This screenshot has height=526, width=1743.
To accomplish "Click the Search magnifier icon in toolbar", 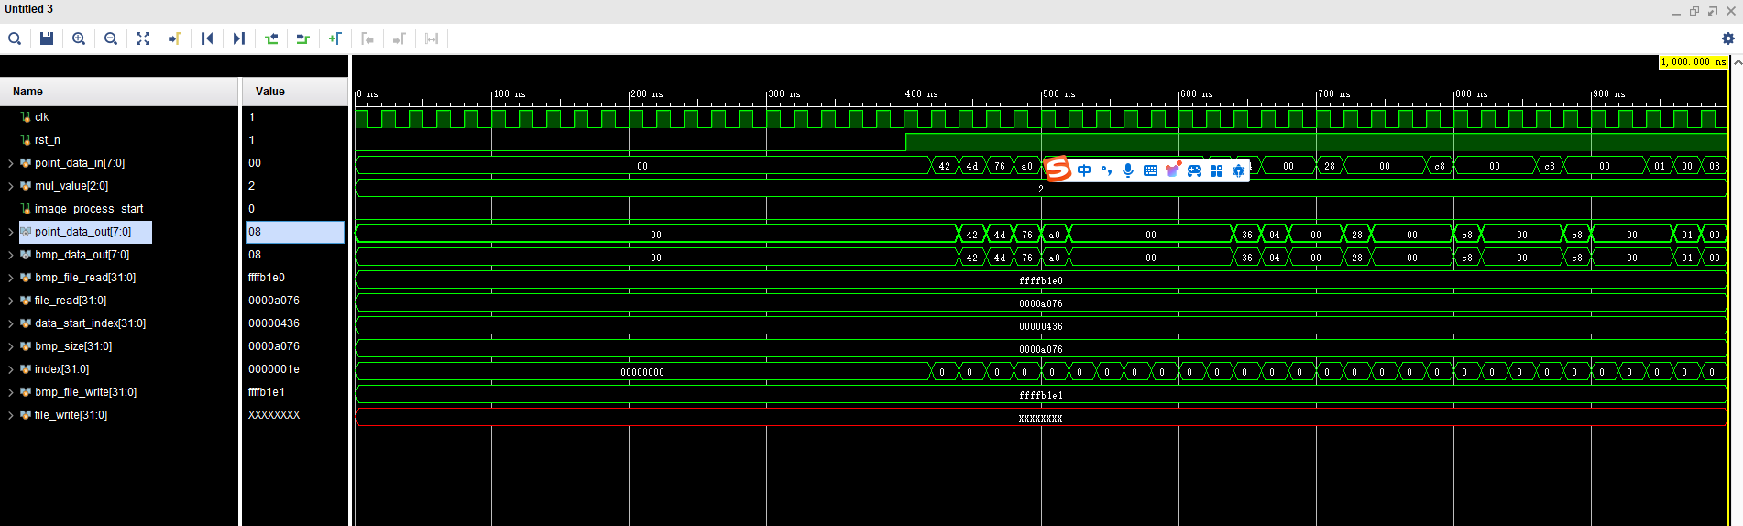I will click(x=15, y=38).
